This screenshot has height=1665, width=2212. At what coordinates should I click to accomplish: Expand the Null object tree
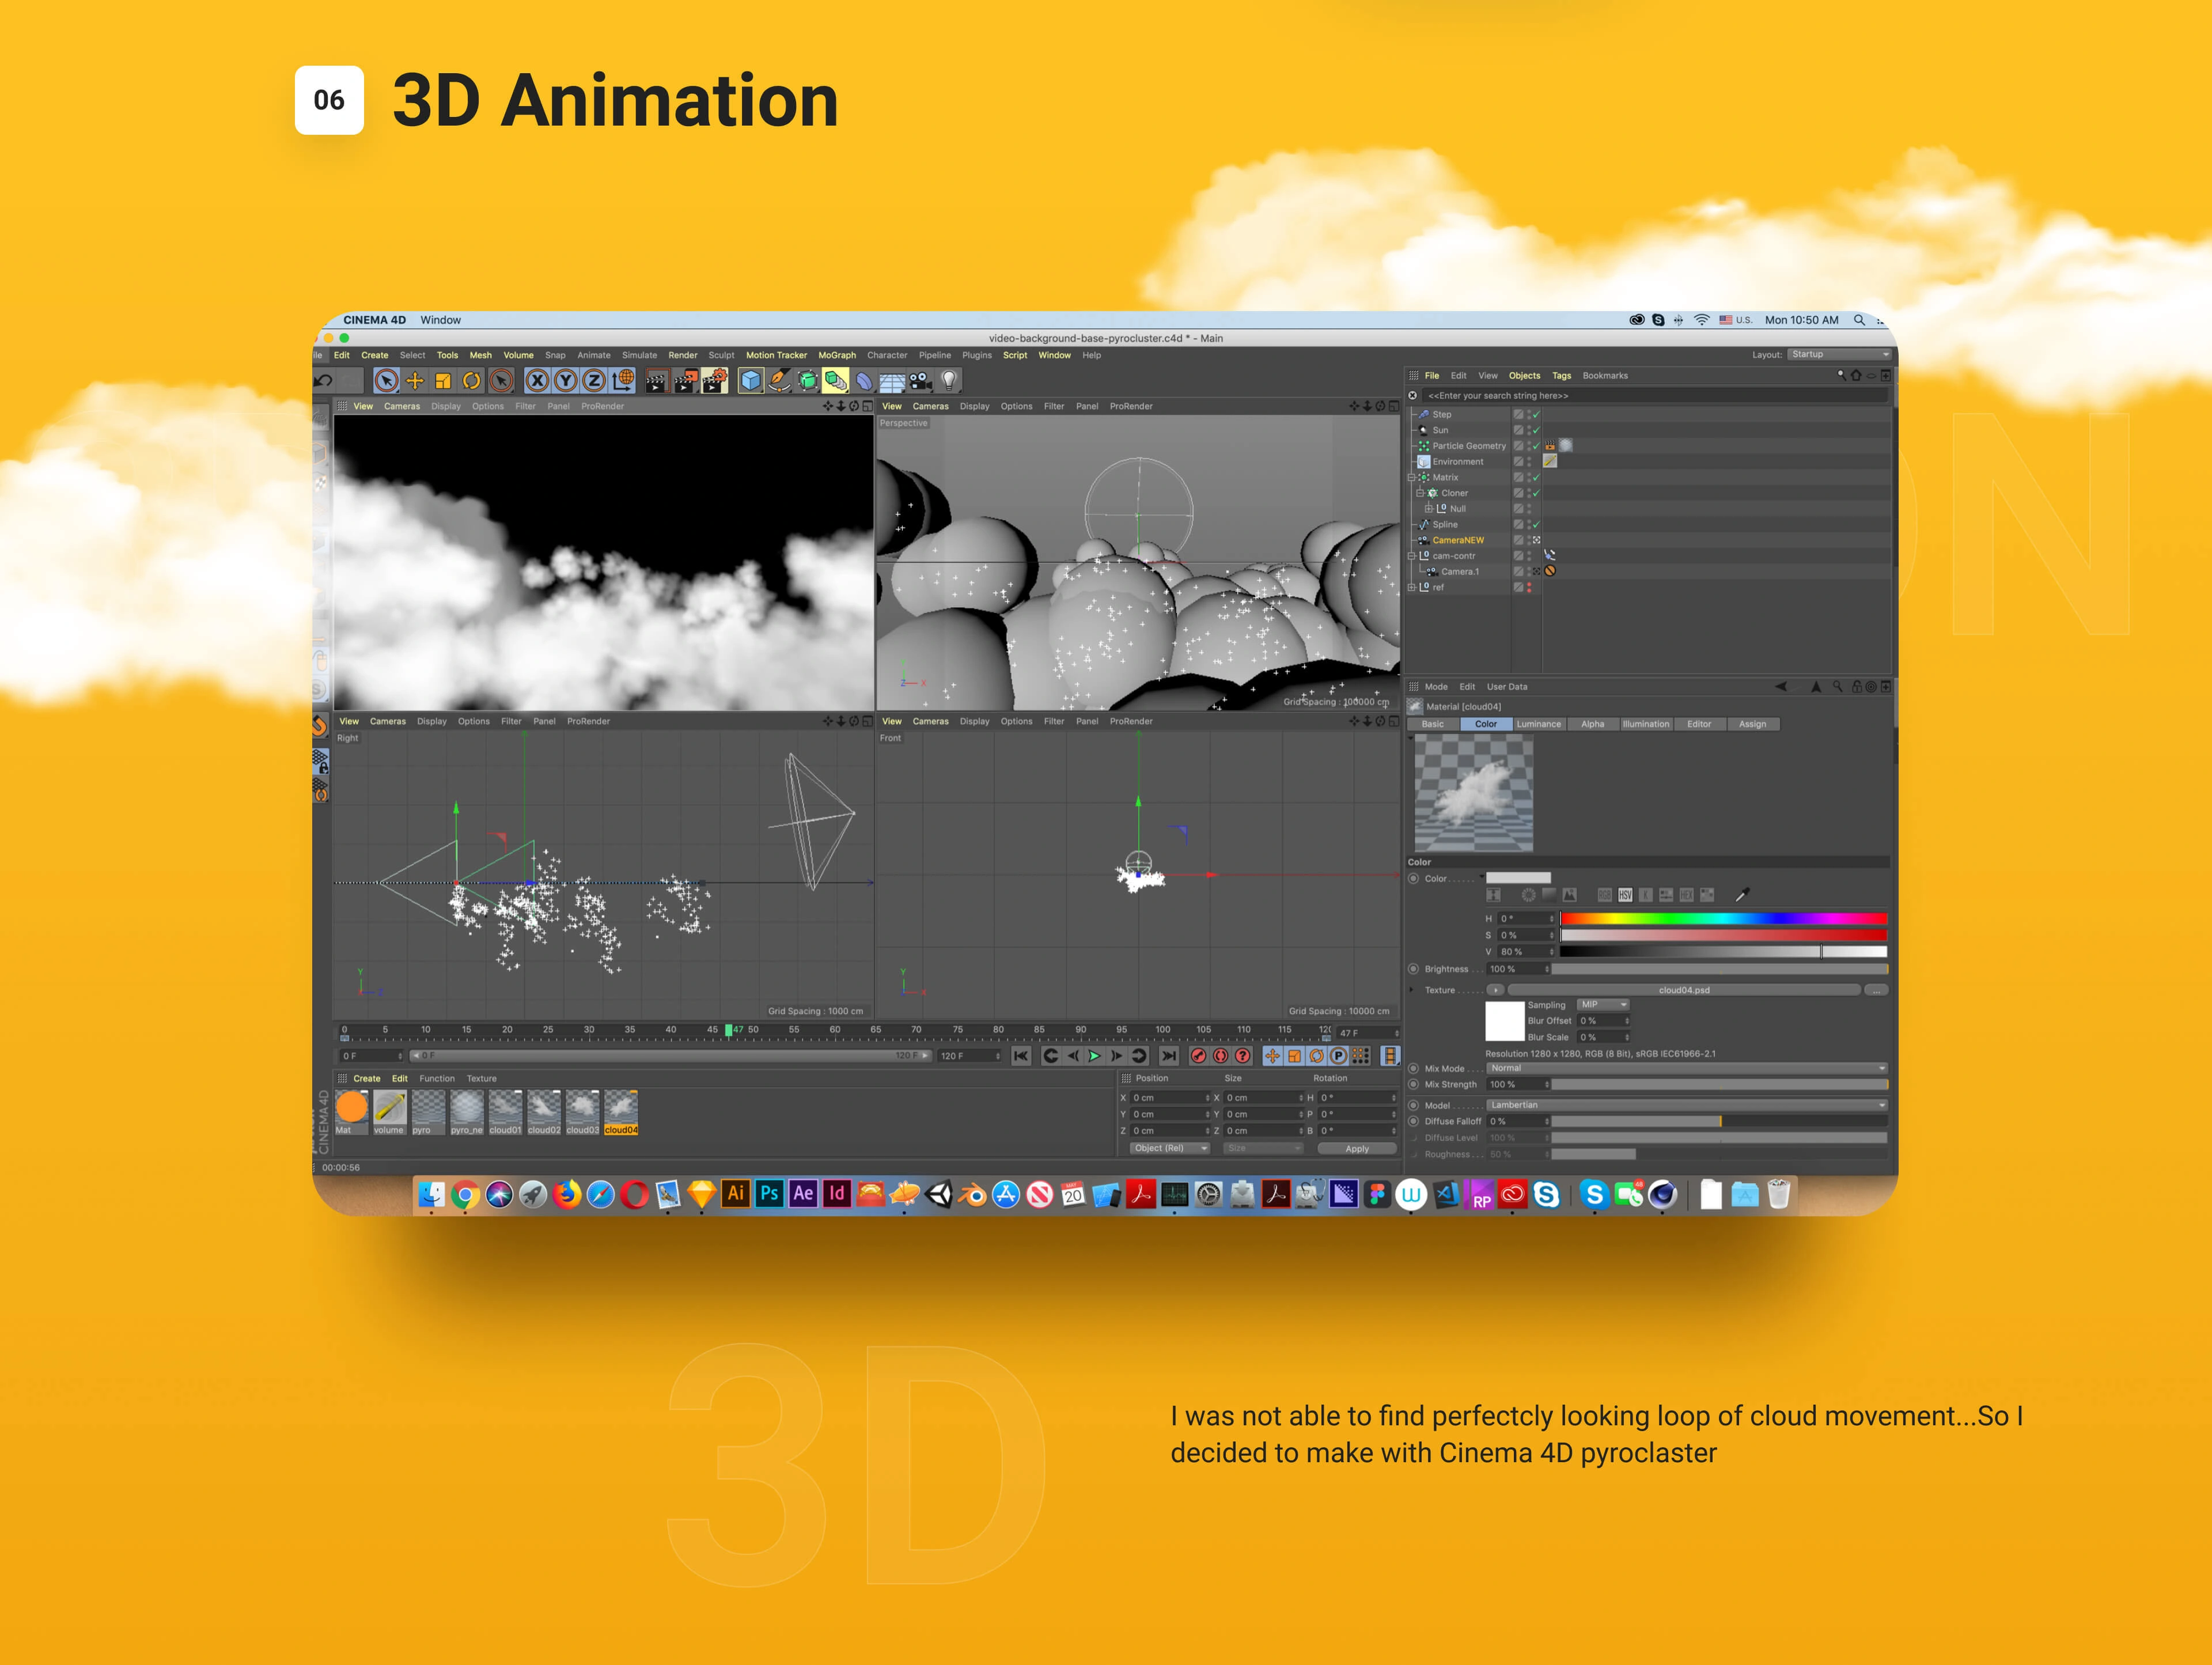1428,509
